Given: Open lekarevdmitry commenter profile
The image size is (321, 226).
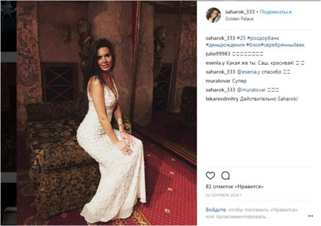Looking at the screenshot, I should 222,99.
